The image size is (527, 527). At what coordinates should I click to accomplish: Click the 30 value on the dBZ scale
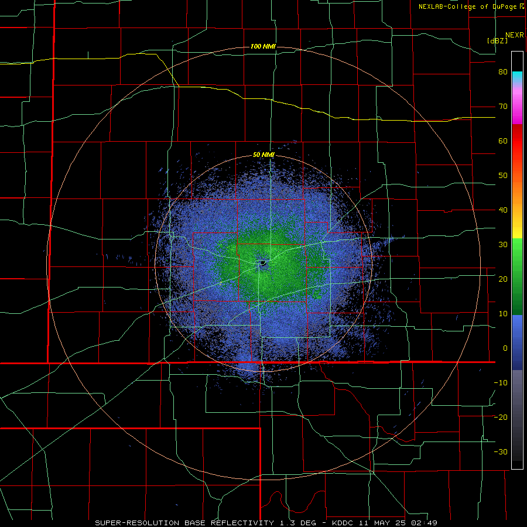(503, 245)
